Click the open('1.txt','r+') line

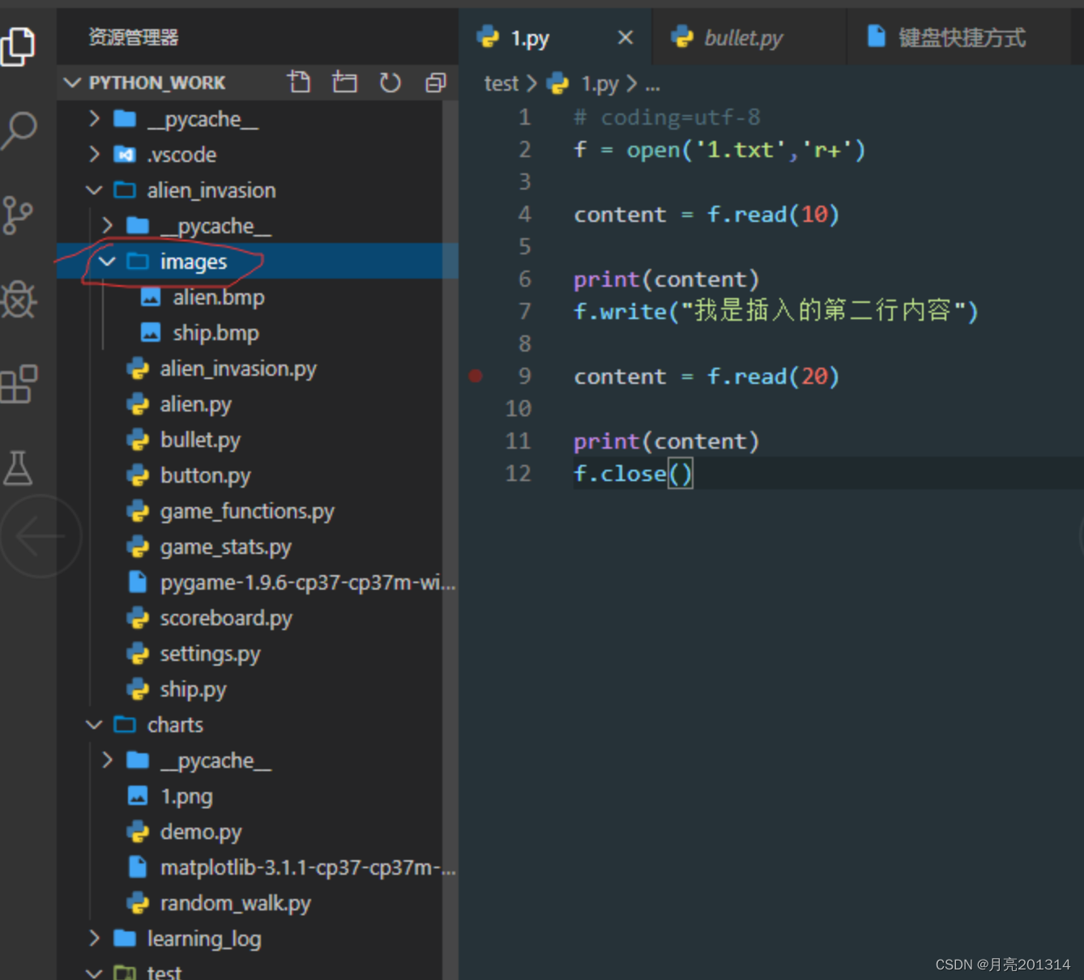719,150
